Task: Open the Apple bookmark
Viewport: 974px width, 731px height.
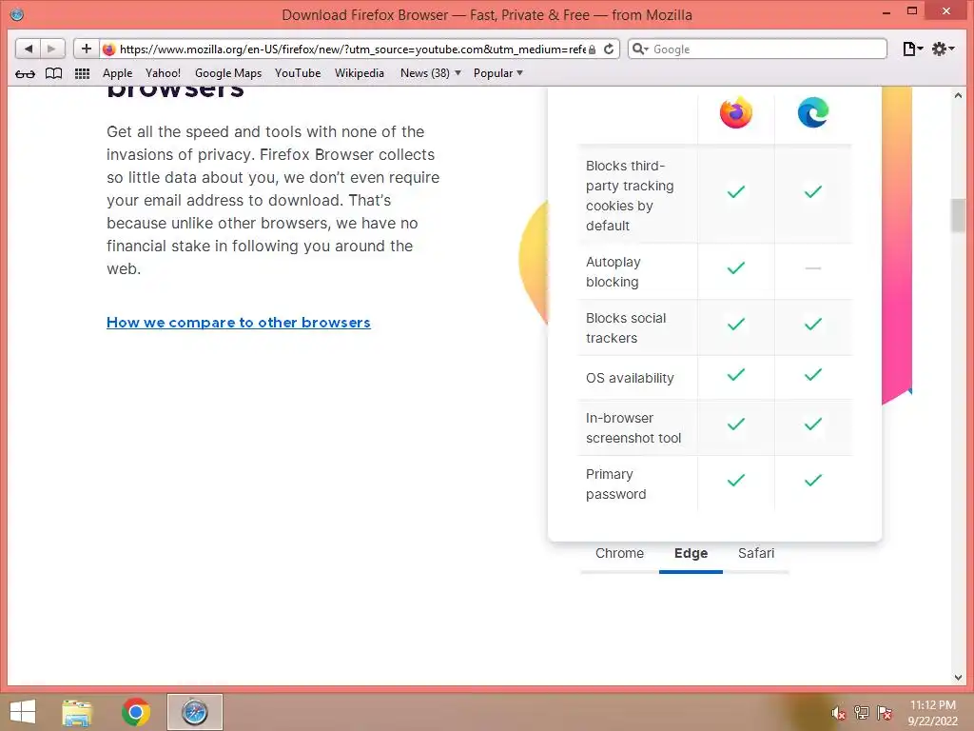Action: pyautogui.click(x=117, y=73)
